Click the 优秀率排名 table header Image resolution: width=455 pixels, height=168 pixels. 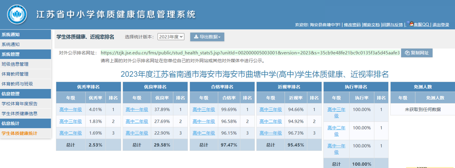tap(88, 87)
